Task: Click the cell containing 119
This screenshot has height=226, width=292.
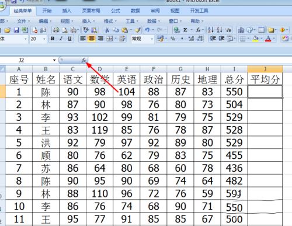Action: [x=100, y=130]
